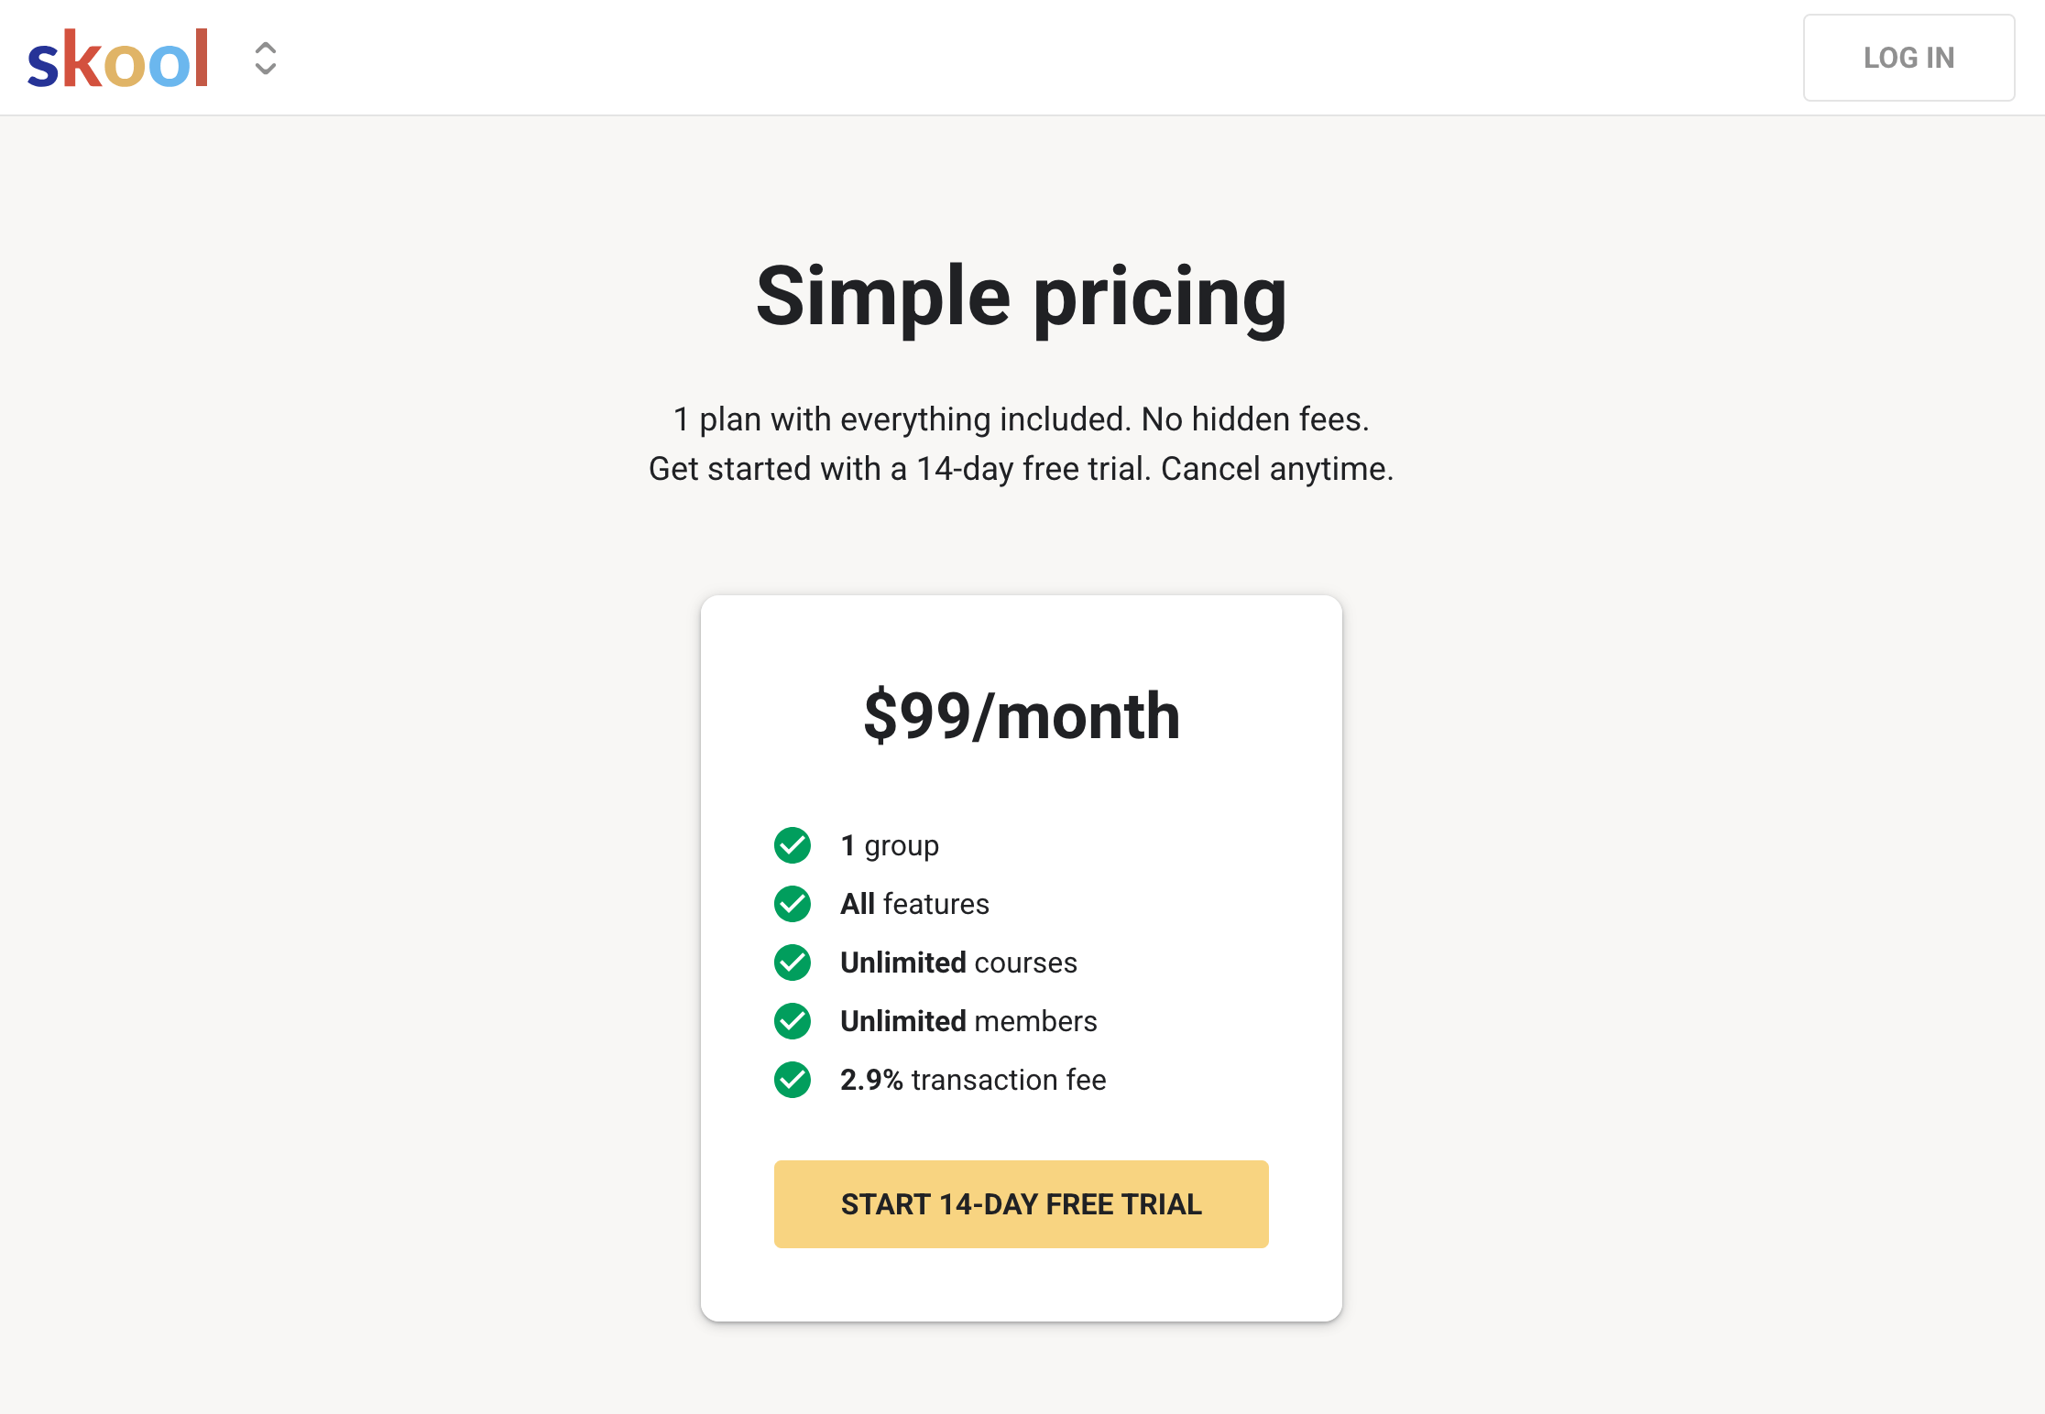Viewport: 2045px width, 1414px height.
Task: Start the 14-day free trial
Action: tap(1021, 1204)
